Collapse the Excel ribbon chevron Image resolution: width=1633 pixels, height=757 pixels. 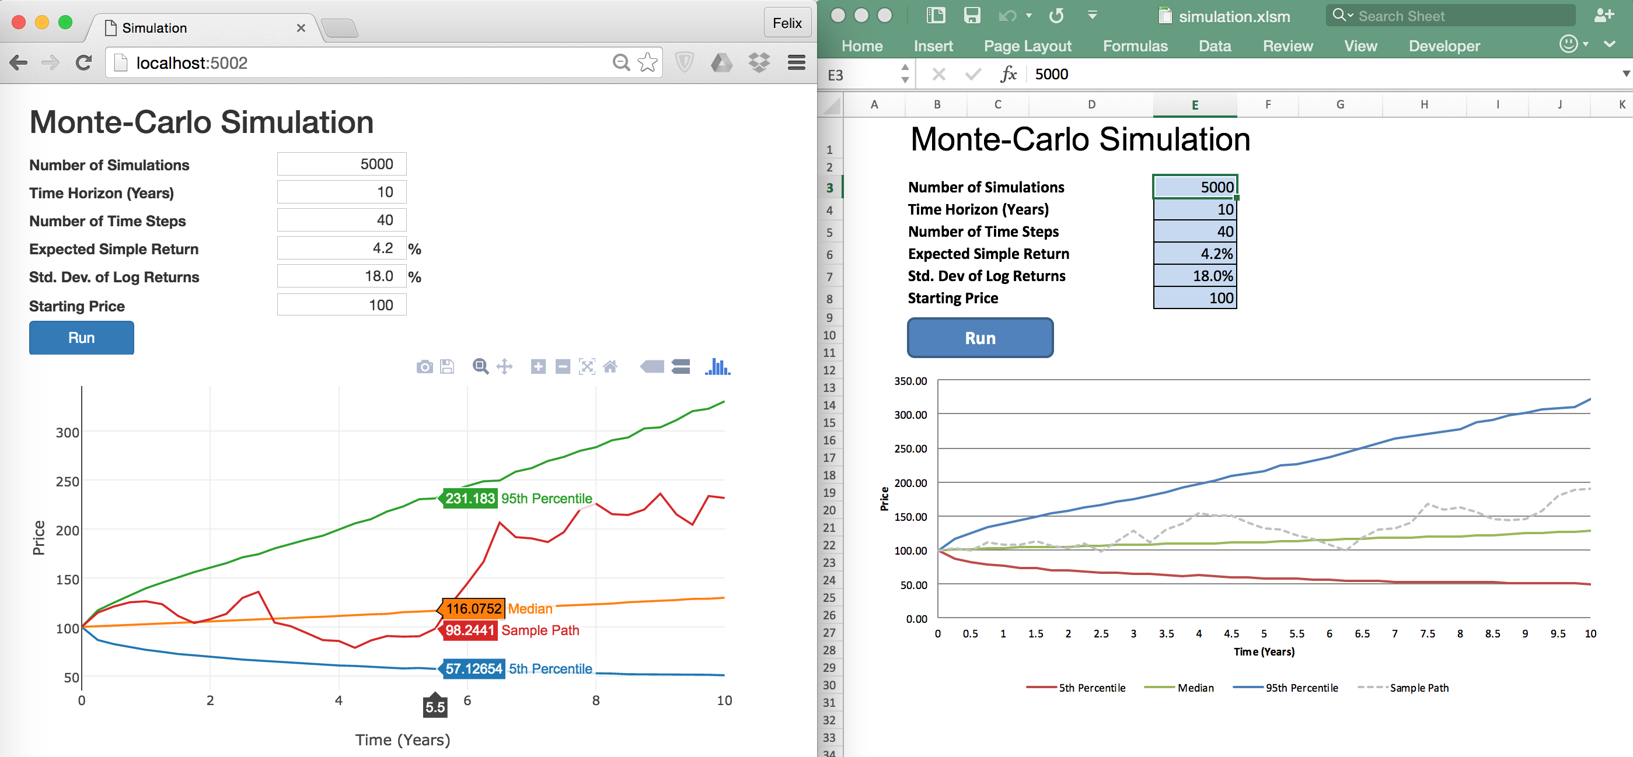click(x=1610, y=44)
